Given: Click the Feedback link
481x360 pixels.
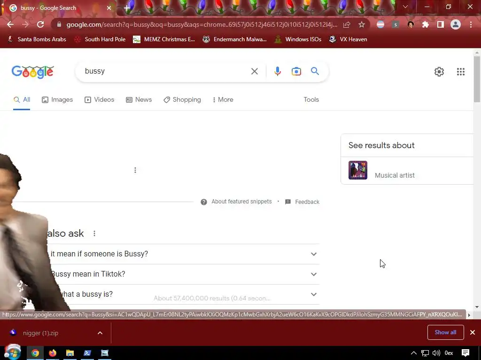Looking at the screenshot, I should 307,202.
